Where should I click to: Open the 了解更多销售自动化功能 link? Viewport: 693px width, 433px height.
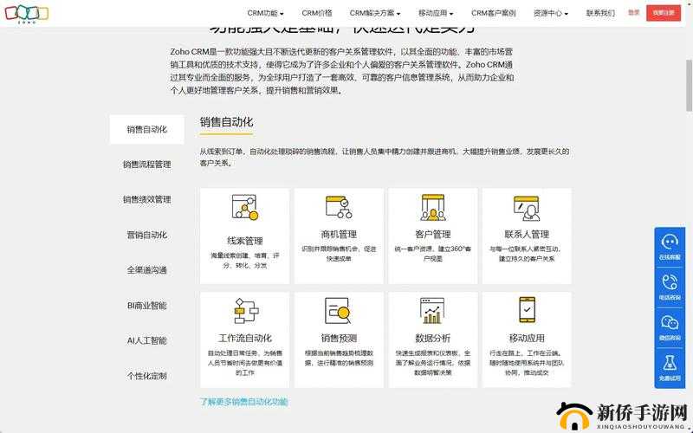(243, 402)
